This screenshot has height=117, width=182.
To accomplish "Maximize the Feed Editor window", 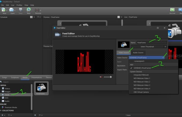I will (158, 28).
